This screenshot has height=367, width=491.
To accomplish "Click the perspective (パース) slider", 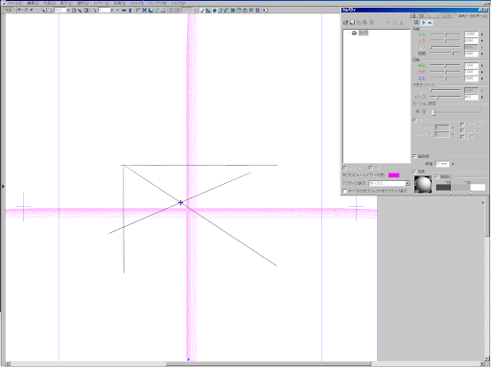I will pos(445,97).
